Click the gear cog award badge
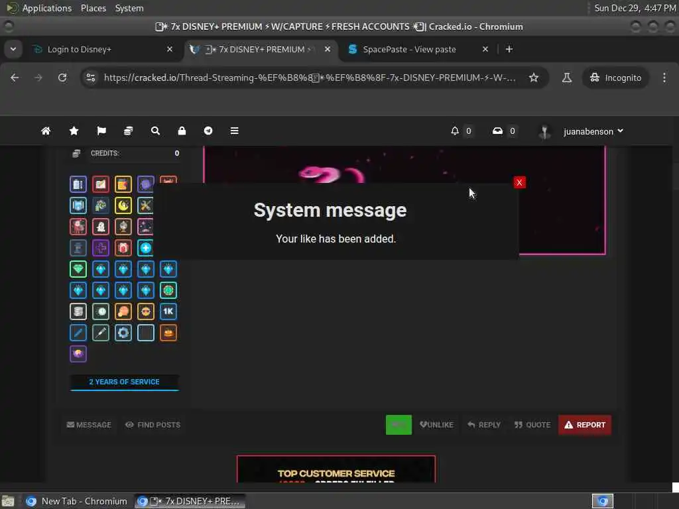679x509 pixels. point(123,333)
